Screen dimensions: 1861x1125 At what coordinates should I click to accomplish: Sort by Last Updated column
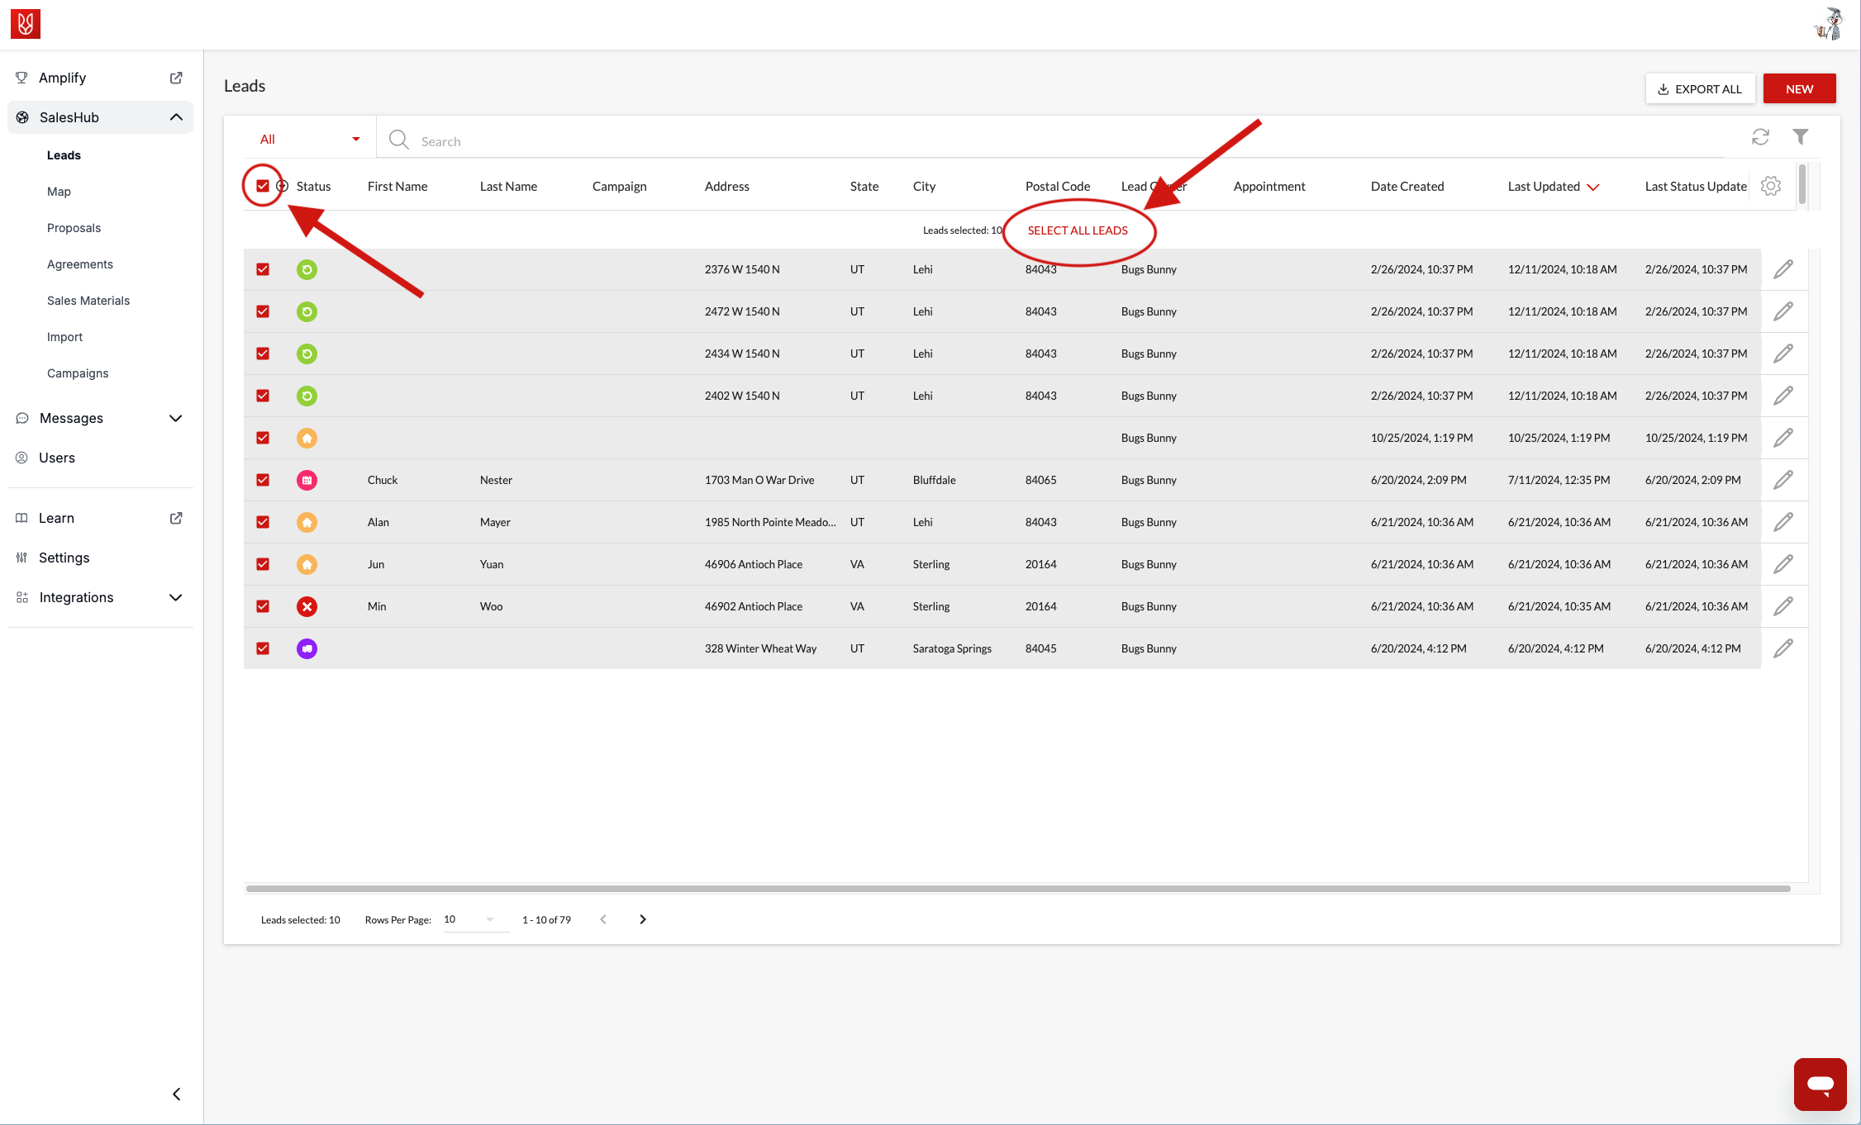1554,187
